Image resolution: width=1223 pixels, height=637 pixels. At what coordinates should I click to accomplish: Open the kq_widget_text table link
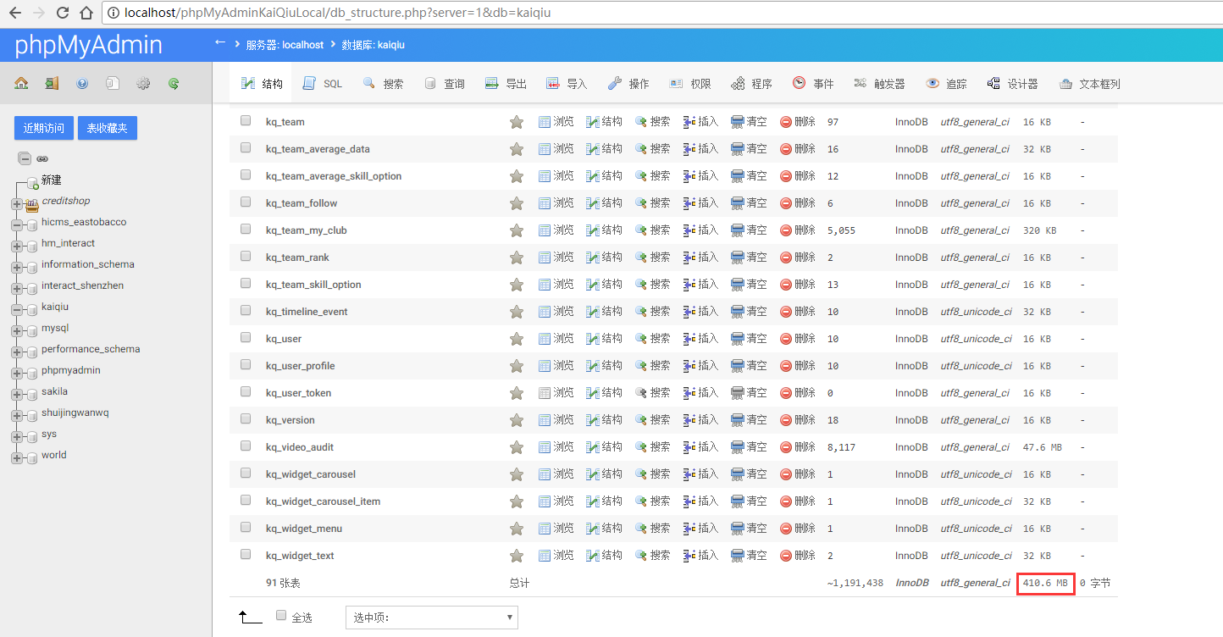coord(300,556)
